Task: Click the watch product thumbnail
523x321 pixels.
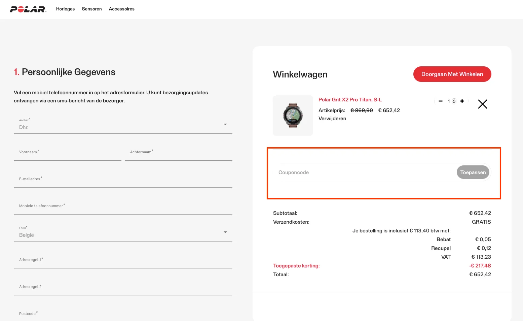Action: (x=293, y=116)
